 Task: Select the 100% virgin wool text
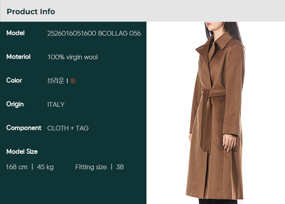pyautogui.click(x=72, y=57)
